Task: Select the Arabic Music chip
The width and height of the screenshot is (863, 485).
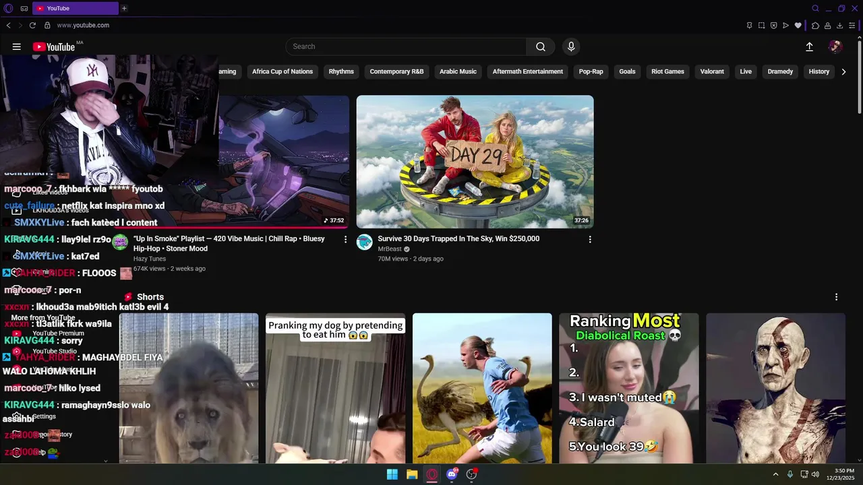Action: [458, 71]
